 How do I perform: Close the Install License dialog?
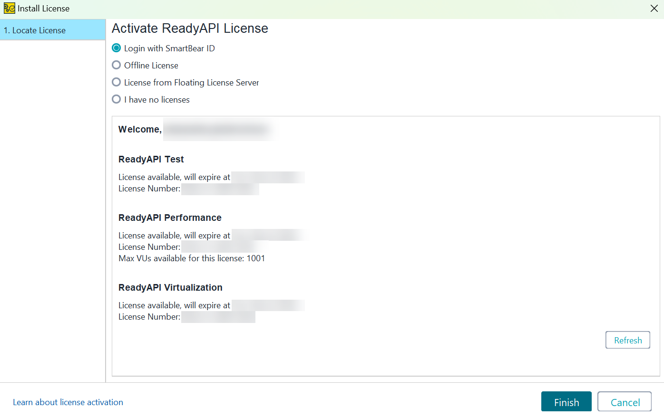click(x=654, y=8)
